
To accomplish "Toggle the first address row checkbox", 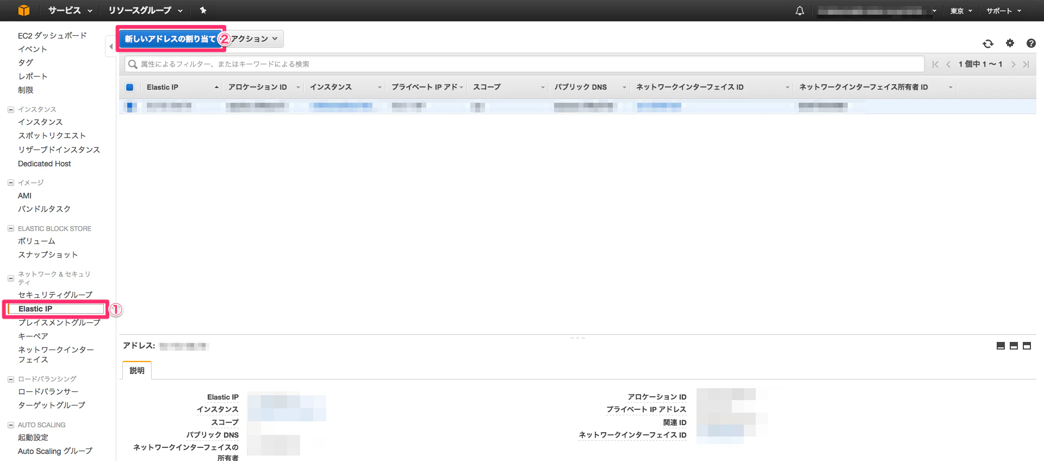I will click(130, 107).
